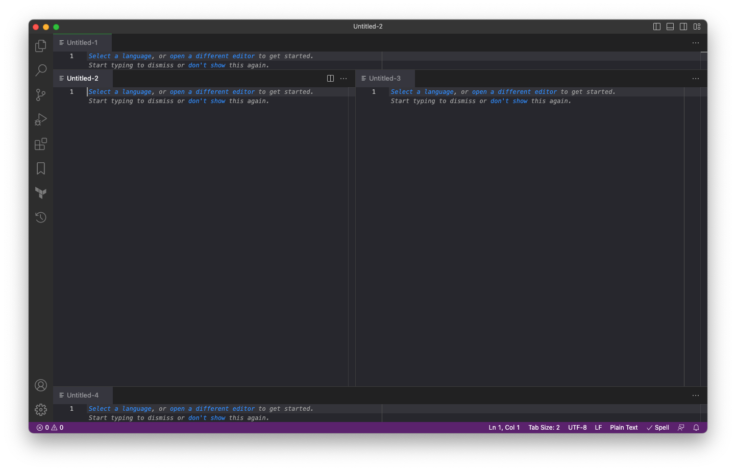Select the Untitled-1 tab
The height and width of the screenshot is (471, 736).
[x=82, y=42]
